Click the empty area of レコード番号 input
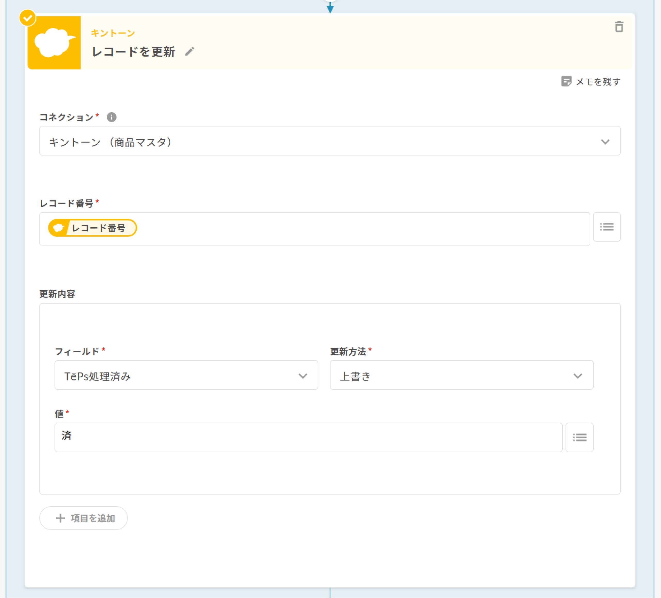This screenshot has width=661, height=598. pos(361,229)
